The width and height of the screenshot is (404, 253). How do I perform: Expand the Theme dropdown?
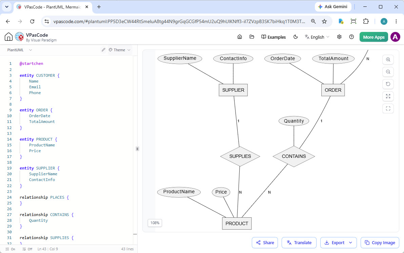click(120, 50)
